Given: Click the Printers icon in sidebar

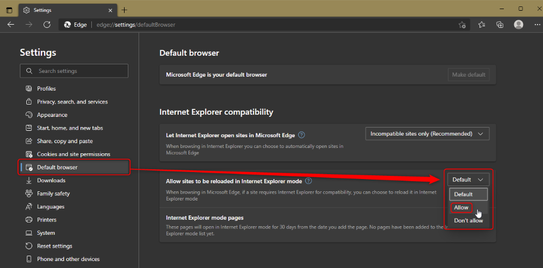Looking at the screenshot, I should point(29,220).
